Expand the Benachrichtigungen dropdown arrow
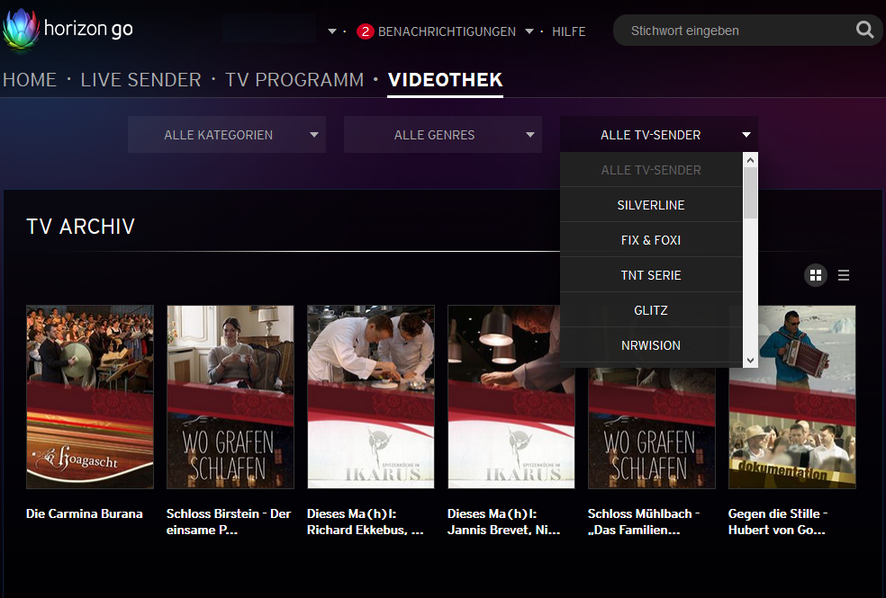This screenshot has width=886, height=598. (x=529, y=31)
